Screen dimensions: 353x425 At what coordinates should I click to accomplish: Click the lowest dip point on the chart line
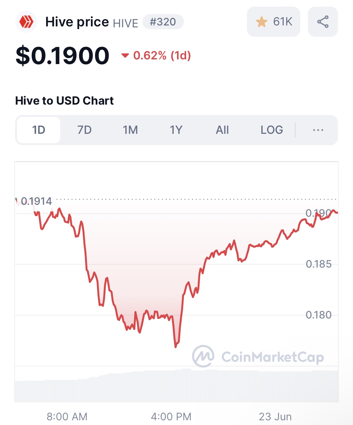(175, 347)
